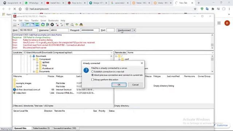Screen dimensions: 233x131
Task: Click Cancel in Already connected dialog
Action: (135, 85)
